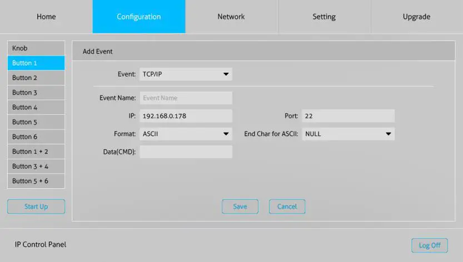Select the Button 5 + 6 combo
Screen dimensions: 463x262
coord(36,181)
